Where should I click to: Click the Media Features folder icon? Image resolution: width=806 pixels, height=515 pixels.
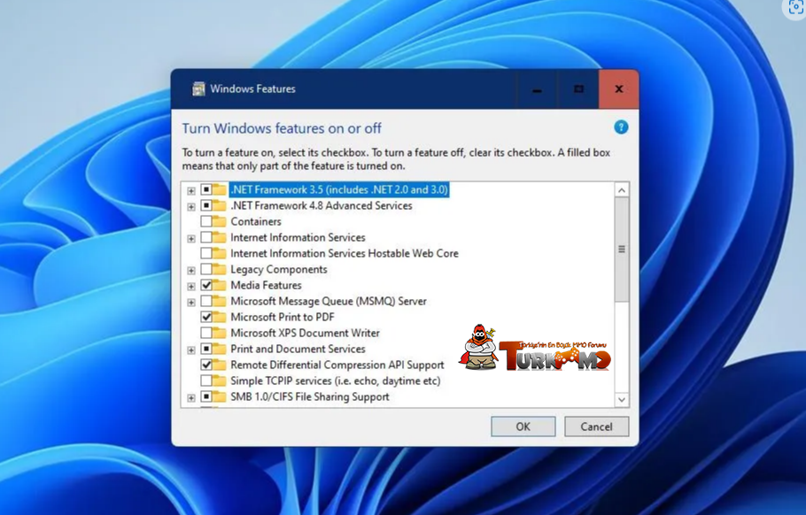coord(220,285)
